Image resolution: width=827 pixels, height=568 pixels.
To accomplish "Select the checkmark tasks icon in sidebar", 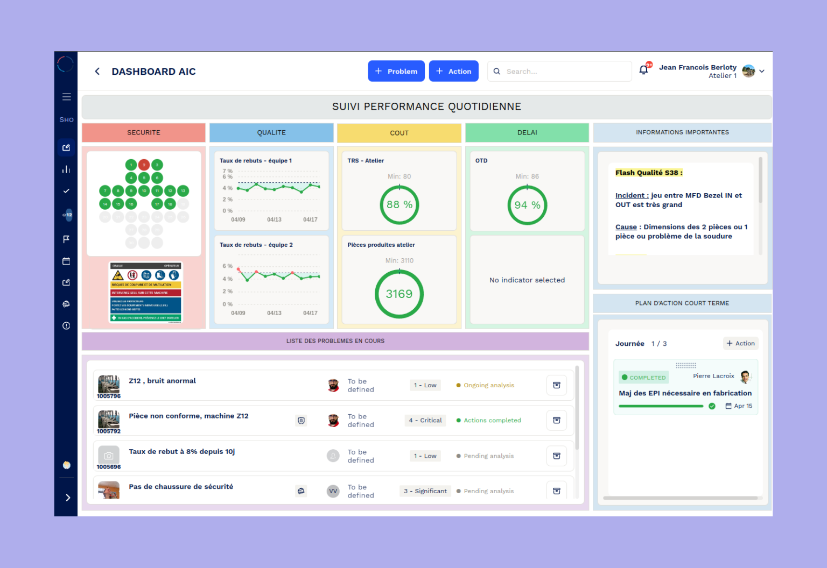I will click(66, 190).
